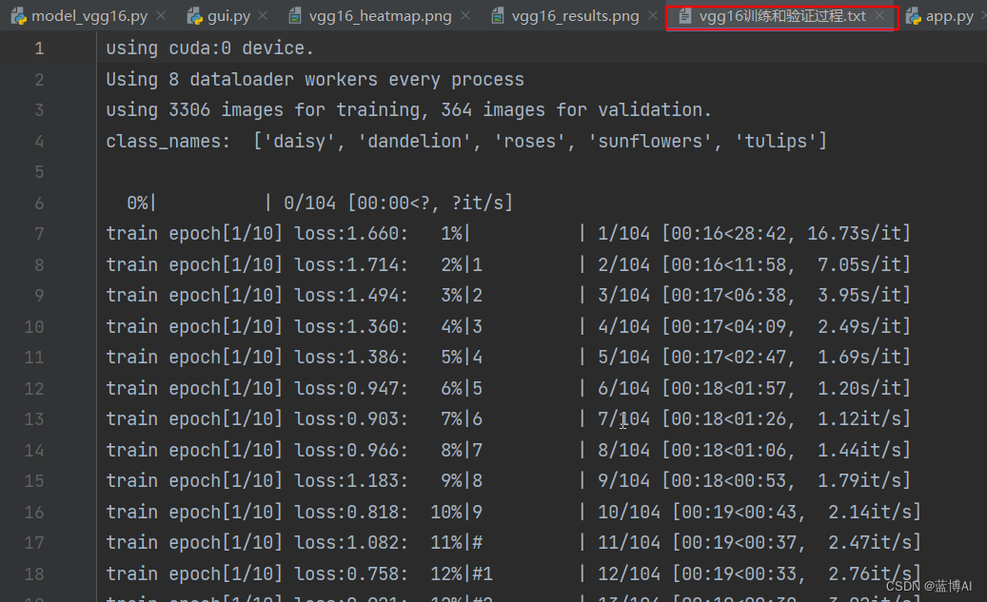
Task: Click the '10/104' progress count
Action: coord(629,512)
